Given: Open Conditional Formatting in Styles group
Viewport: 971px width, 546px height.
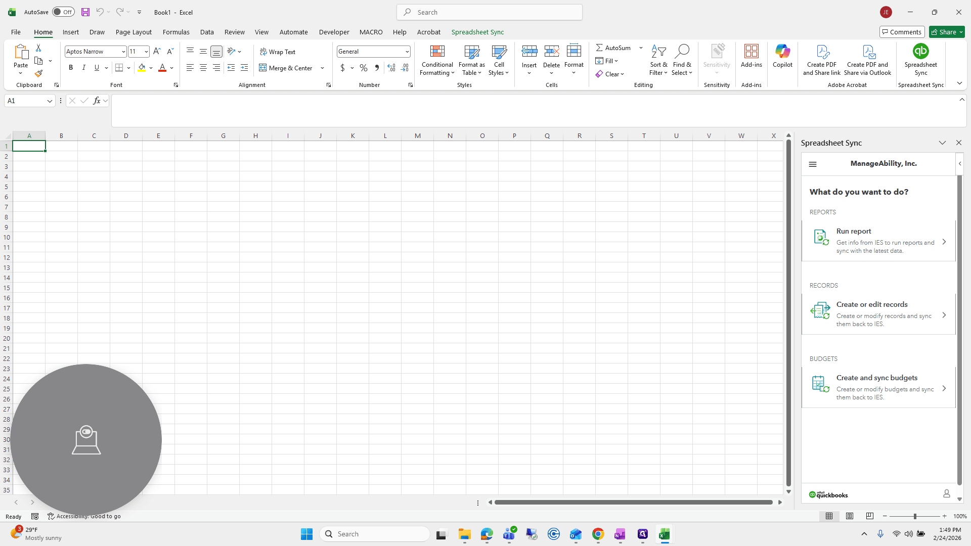Looking at the screenshot, I should [x=437, y=61].
